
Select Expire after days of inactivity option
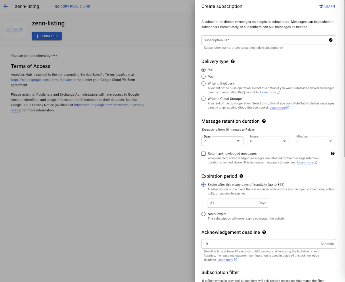tap(204, 185)
